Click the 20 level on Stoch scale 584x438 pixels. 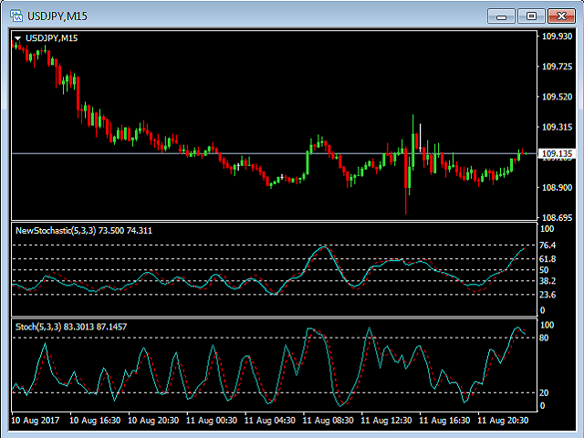[x=545, y=392]
